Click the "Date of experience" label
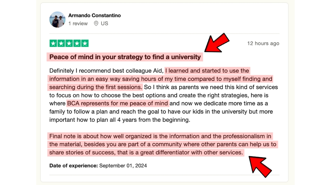The height and width of the screenshot is (185, 329). (x=73, y=166)
